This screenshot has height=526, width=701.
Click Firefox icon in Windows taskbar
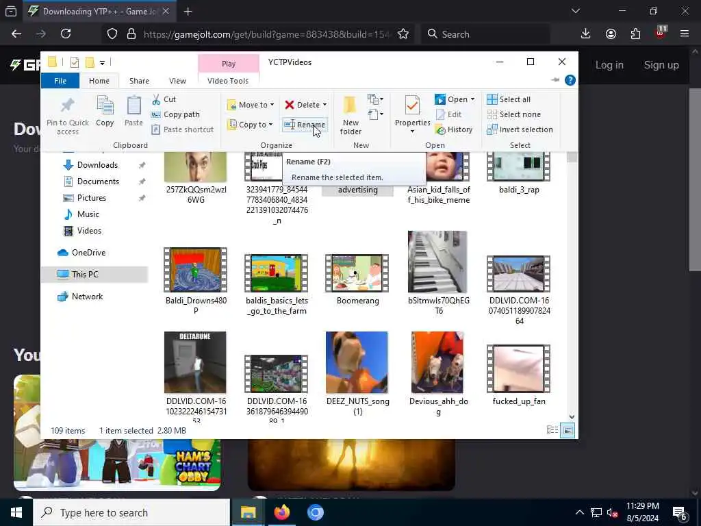(282, 512)
